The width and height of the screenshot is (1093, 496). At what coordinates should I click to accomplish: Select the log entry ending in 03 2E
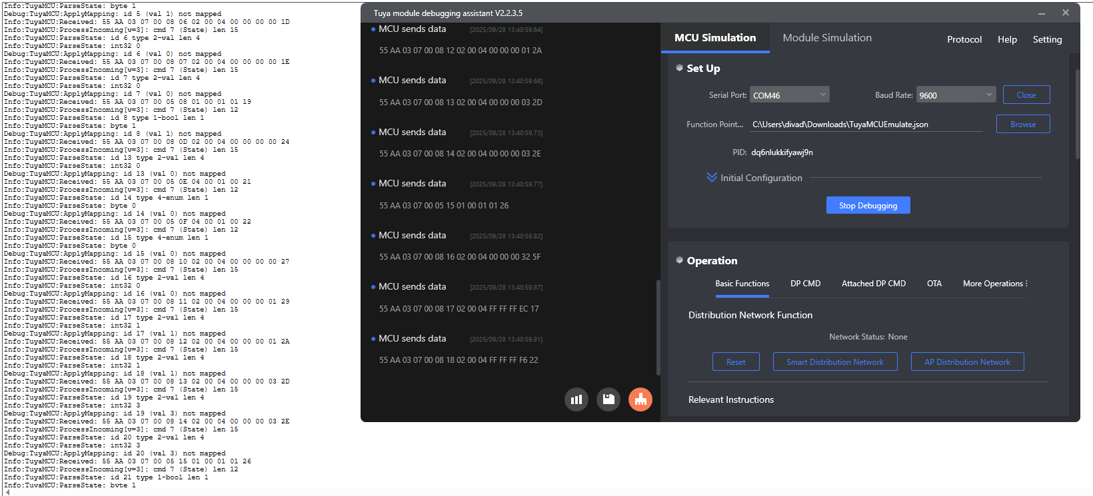click(460, 154)
